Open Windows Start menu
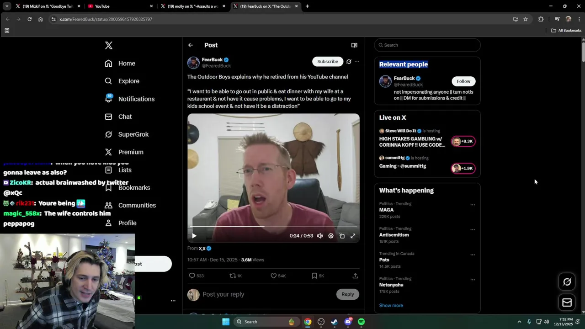585x329 pixels. pyautogui.click(x=226, y=322)
